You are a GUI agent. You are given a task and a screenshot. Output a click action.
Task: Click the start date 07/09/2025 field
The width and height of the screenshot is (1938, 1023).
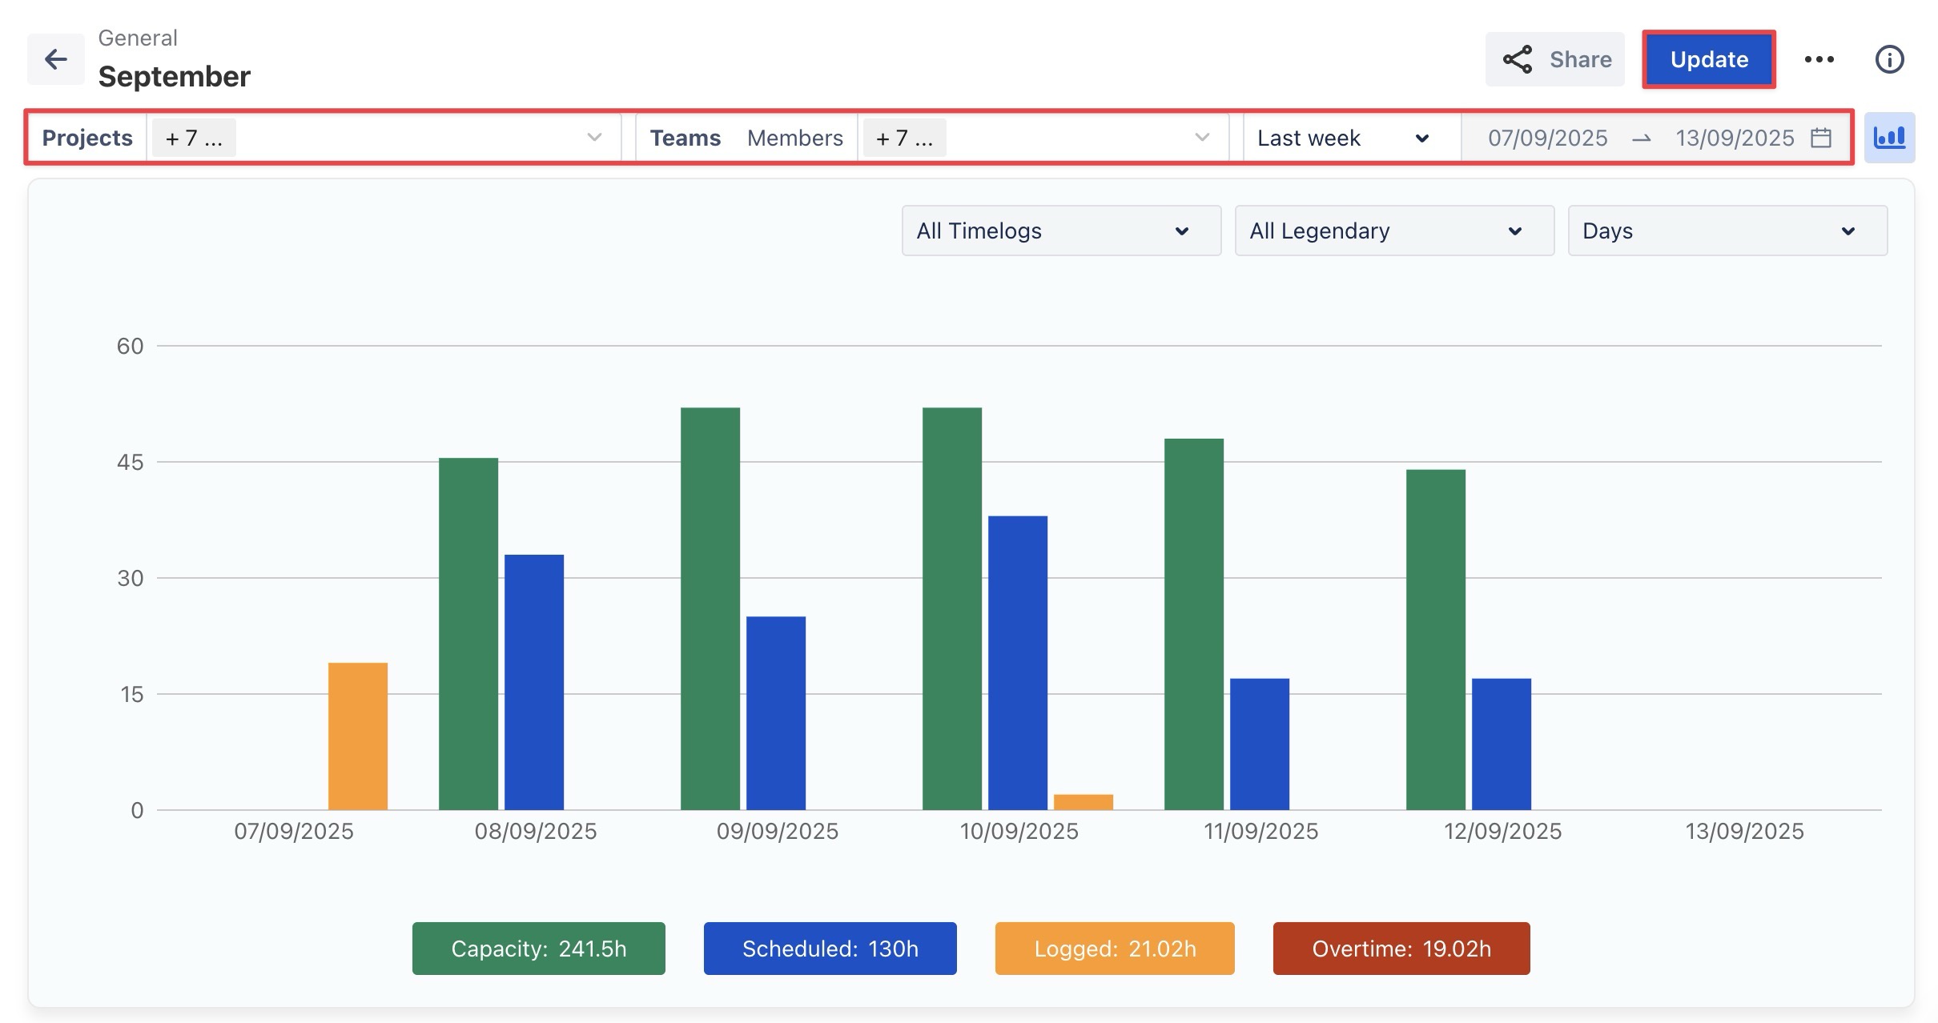[1547, 138]
